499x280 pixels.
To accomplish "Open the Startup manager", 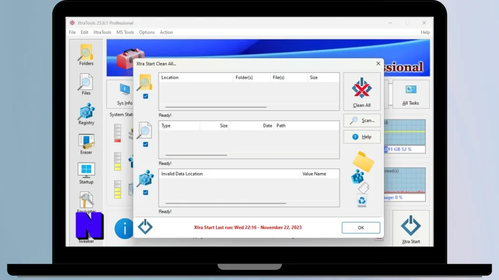I will pyautogui.click(x=86, y=174).
